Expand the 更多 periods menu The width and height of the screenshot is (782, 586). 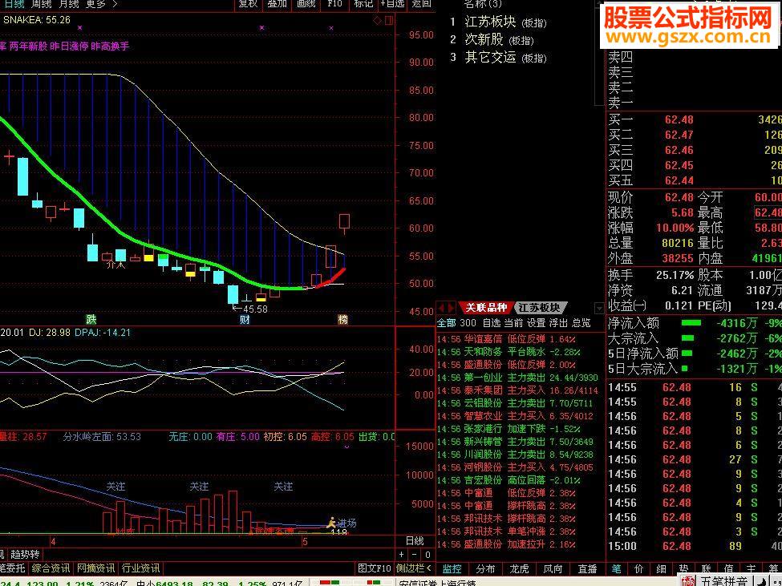(x=101, y=4)
